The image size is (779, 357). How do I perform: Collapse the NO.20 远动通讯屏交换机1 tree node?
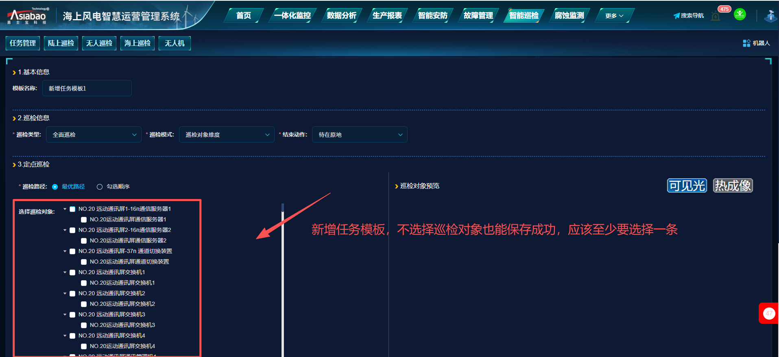click(65, 273)
